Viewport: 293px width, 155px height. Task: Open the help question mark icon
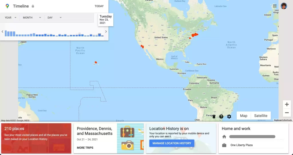(x=221, y=116)
